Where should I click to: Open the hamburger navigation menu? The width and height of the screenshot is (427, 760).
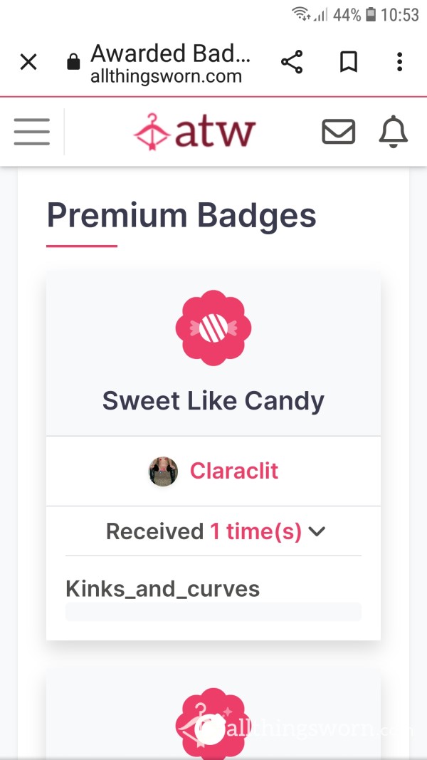click(x=32, y=131)
